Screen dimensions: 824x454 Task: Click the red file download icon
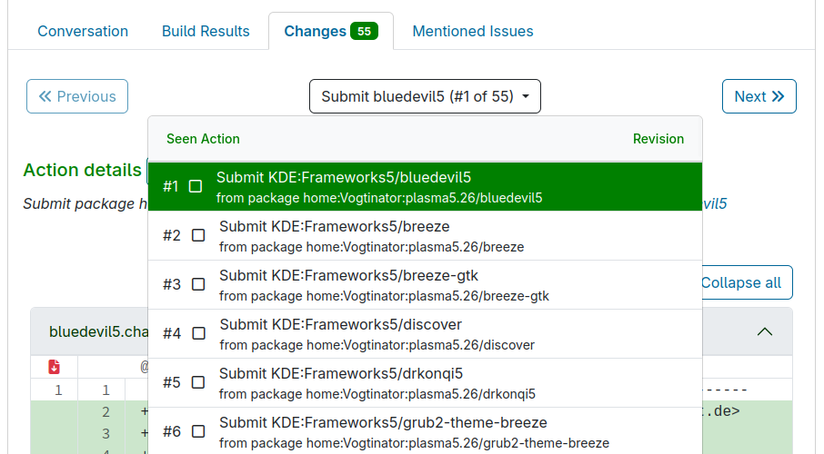click(54, 367)
